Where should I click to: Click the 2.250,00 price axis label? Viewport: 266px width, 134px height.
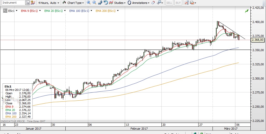tap(258, 107)
